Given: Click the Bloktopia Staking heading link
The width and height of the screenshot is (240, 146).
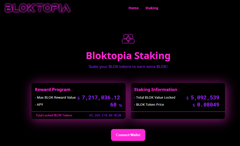Looking at the screenshot, I should click(128, 56).
